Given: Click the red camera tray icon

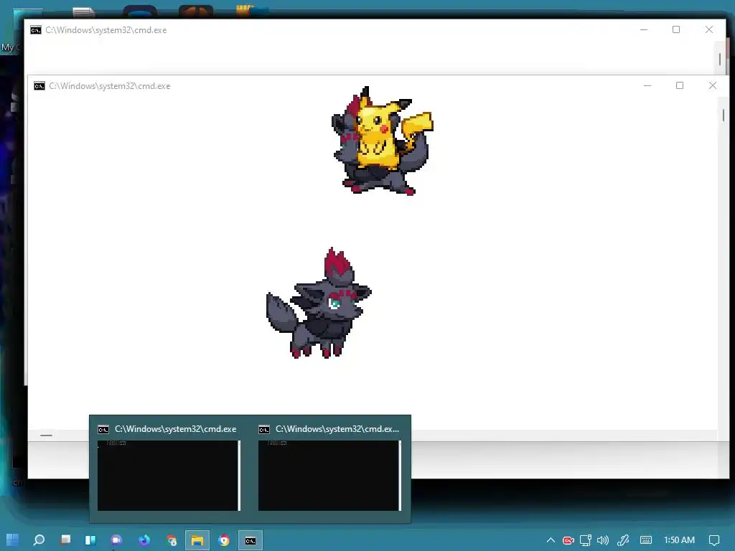Looking at the screenshot, I should tap(568, 540).
